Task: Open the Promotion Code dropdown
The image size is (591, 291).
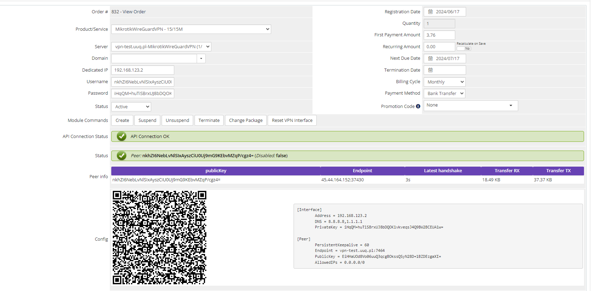Action: coord(471,106)
